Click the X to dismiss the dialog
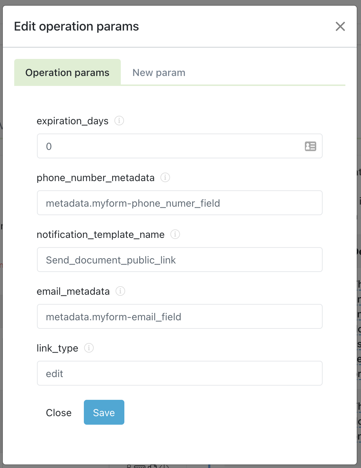This screenshot has height=468, width=361. pyautogui.click(x=340, y=26)
